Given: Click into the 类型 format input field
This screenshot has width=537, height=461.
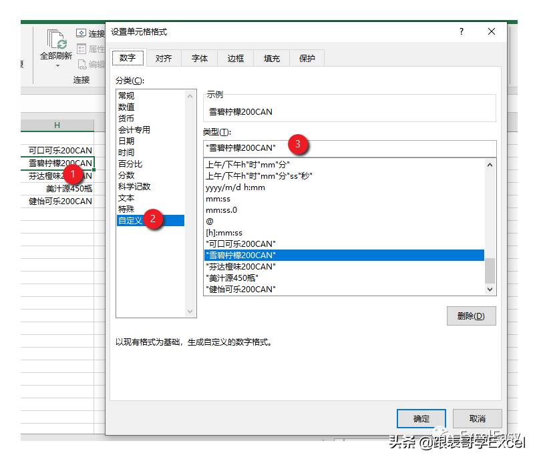Looking at the screenshot, I should click(350, 148).
